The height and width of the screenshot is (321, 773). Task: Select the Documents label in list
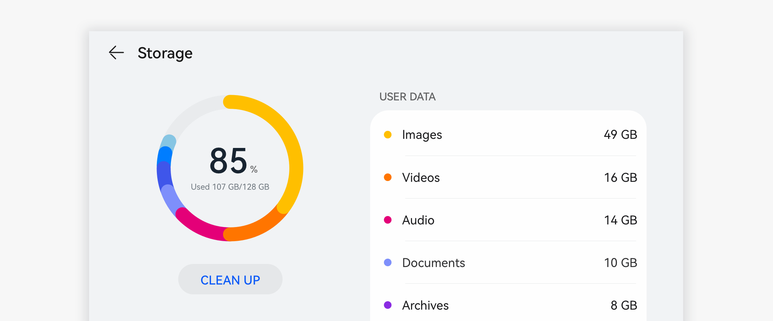[x=433, y=263]
